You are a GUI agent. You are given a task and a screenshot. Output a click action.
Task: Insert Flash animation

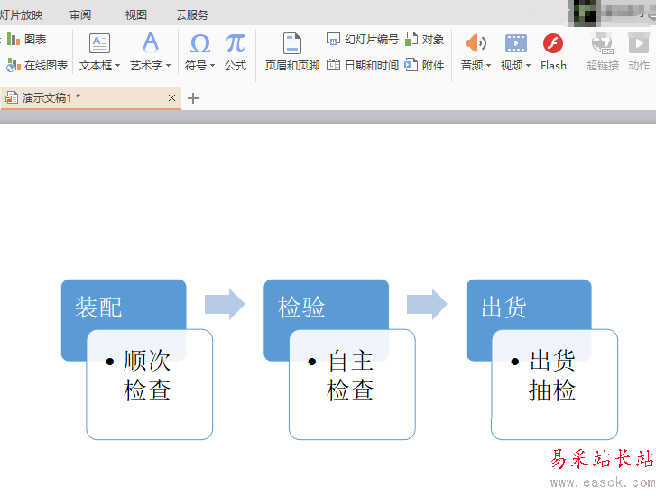click(x=553, y=52)
